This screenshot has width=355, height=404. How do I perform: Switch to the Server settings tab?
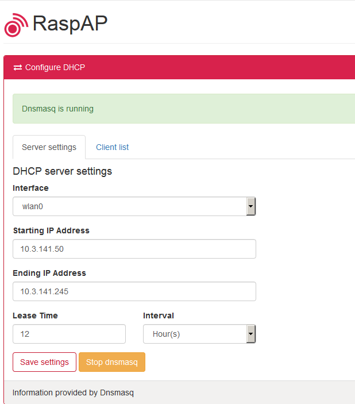coord(49,147)
